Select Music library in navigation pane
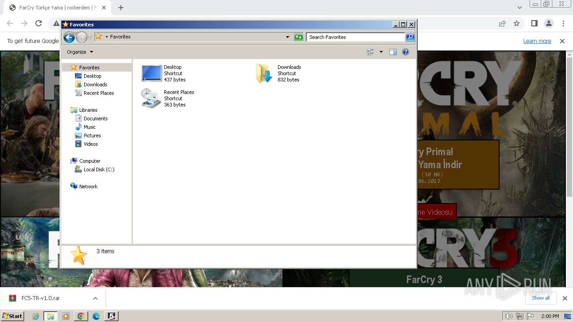Viewport: 573px width, 322px height. click(x=90, y=127)
